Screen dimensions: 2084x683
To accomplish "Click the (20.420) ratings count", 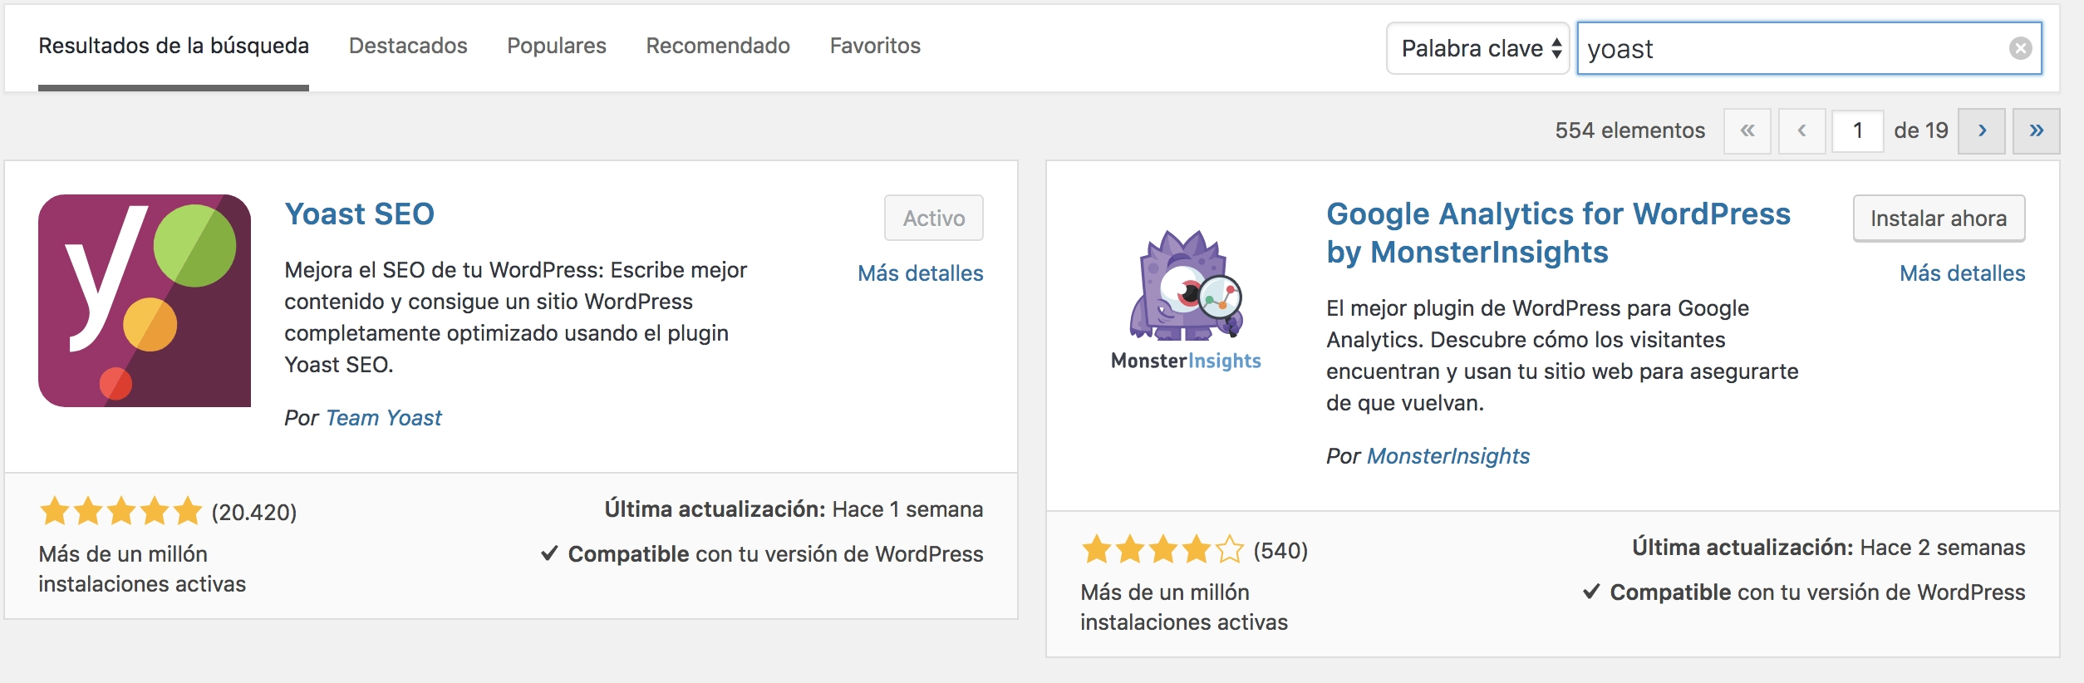I will (x=254, y=513).
